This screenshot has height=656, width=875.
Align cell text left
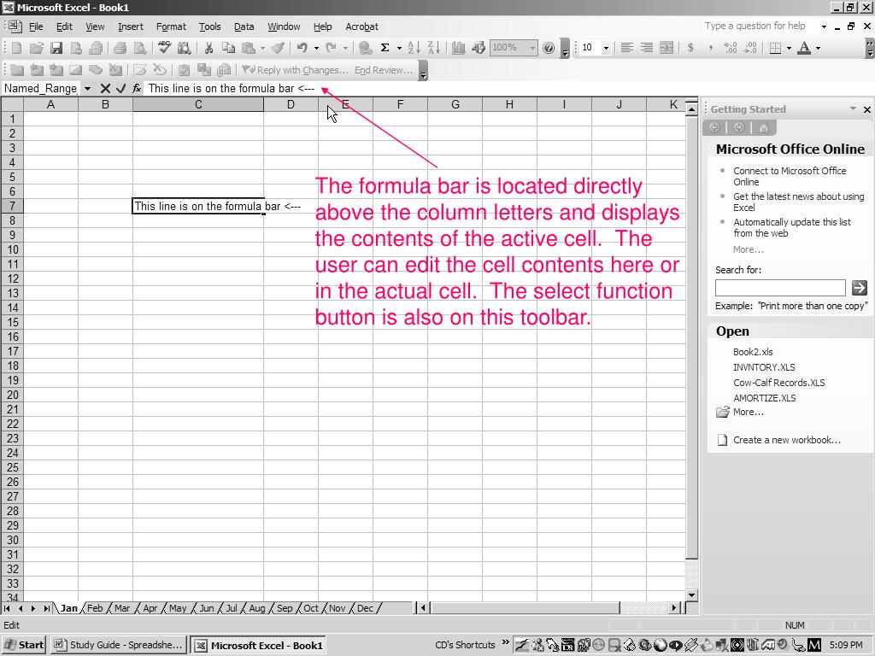coord(626,48)
